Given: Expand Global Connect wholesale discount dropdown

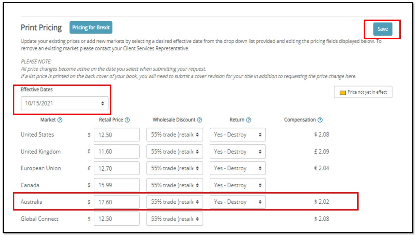Looking at the screenshot, I should [x=175, y=219].
